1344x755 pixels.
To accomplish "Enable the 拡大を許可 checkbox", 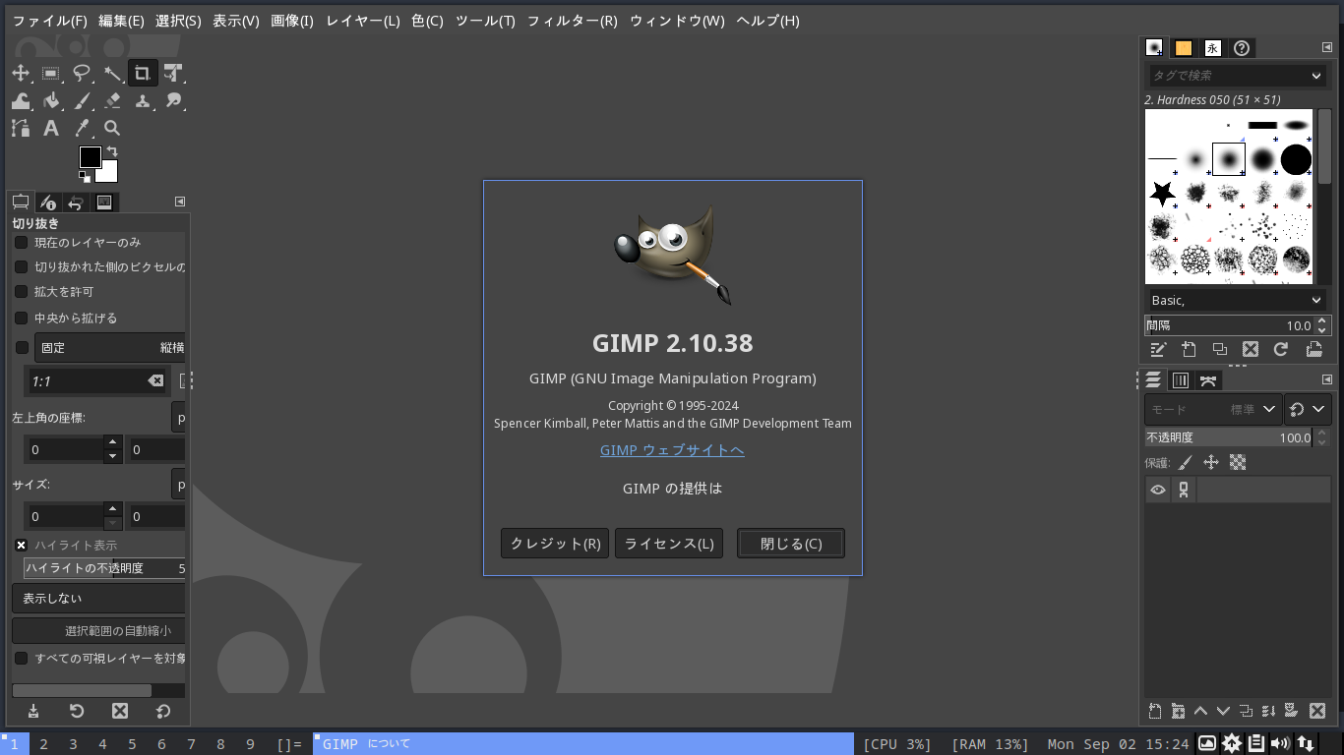I will coord(21,292).
